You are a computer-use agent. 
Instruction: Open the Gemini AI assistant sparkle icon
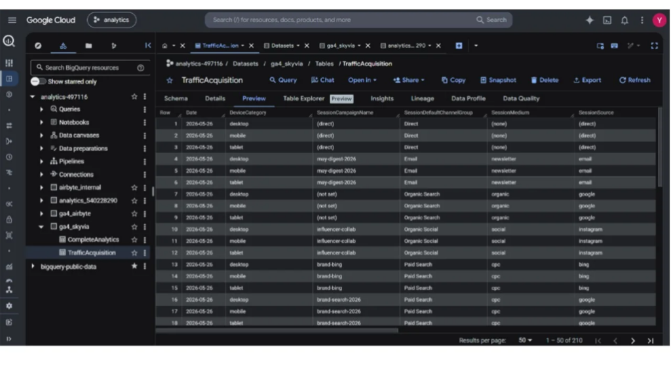click(x=589, y=20)
